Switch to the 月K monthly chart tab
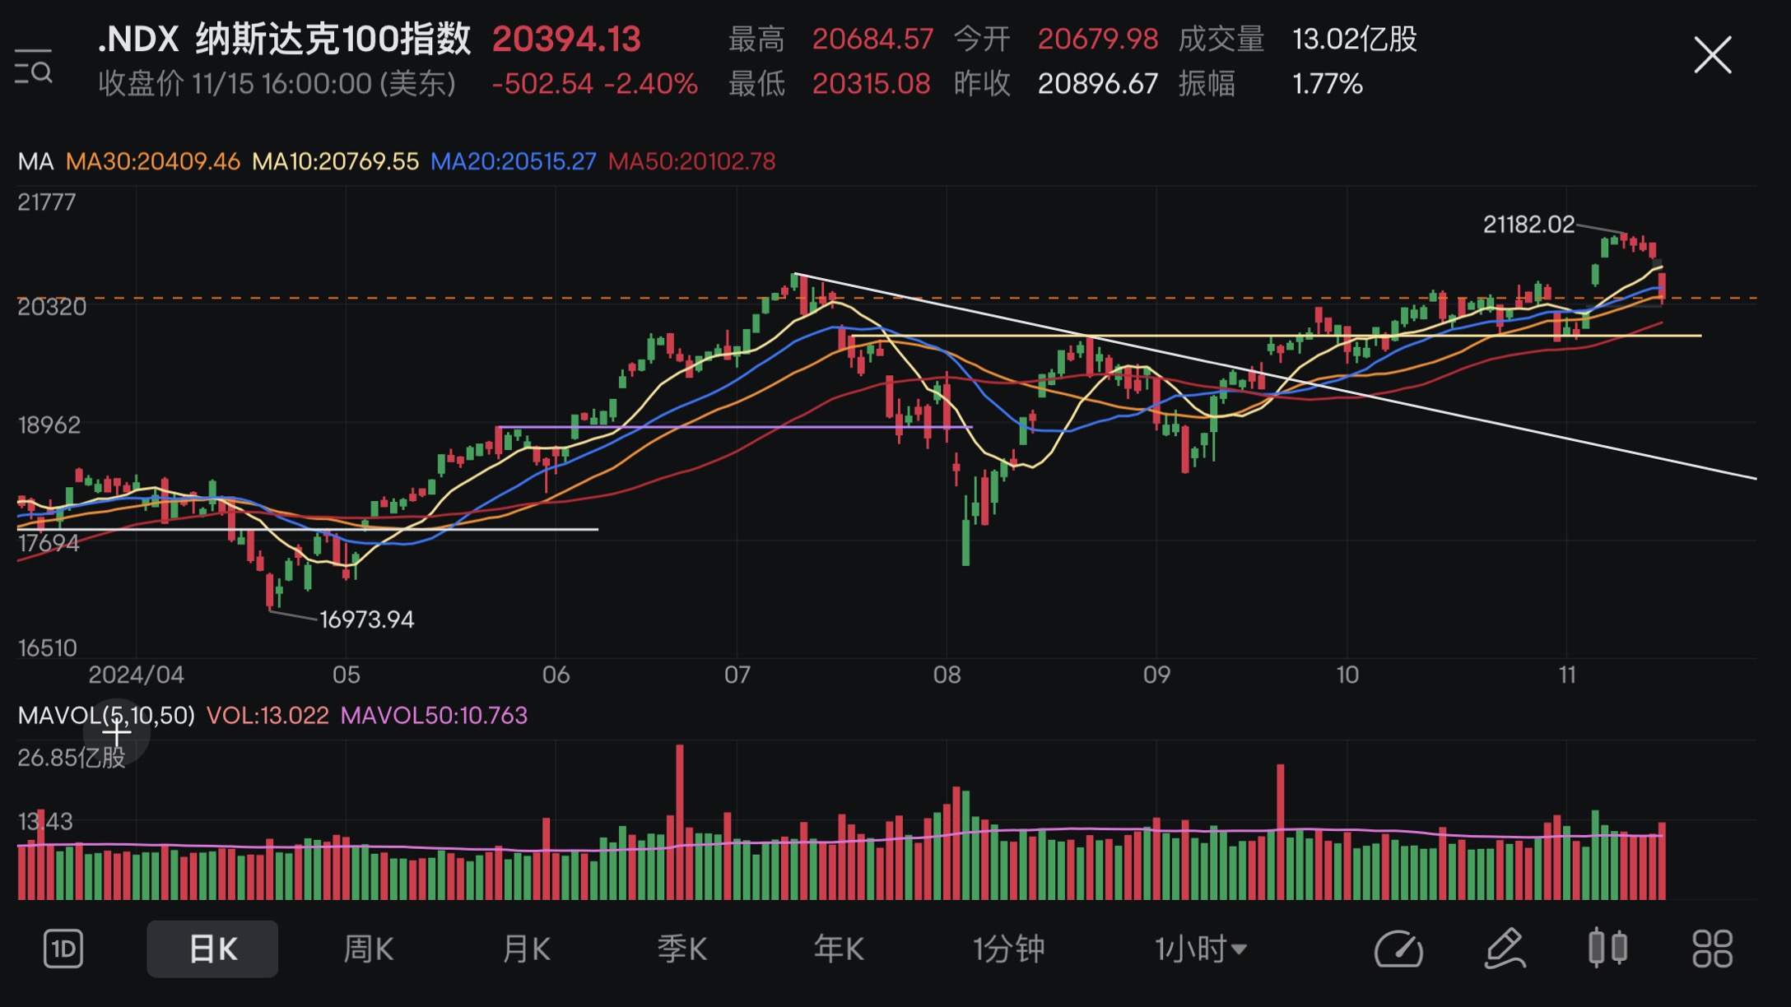 [526, 949]
